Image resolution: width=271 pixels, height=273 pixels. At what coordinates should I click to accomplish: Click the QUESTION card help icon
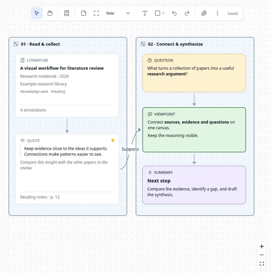pos(150,60)
